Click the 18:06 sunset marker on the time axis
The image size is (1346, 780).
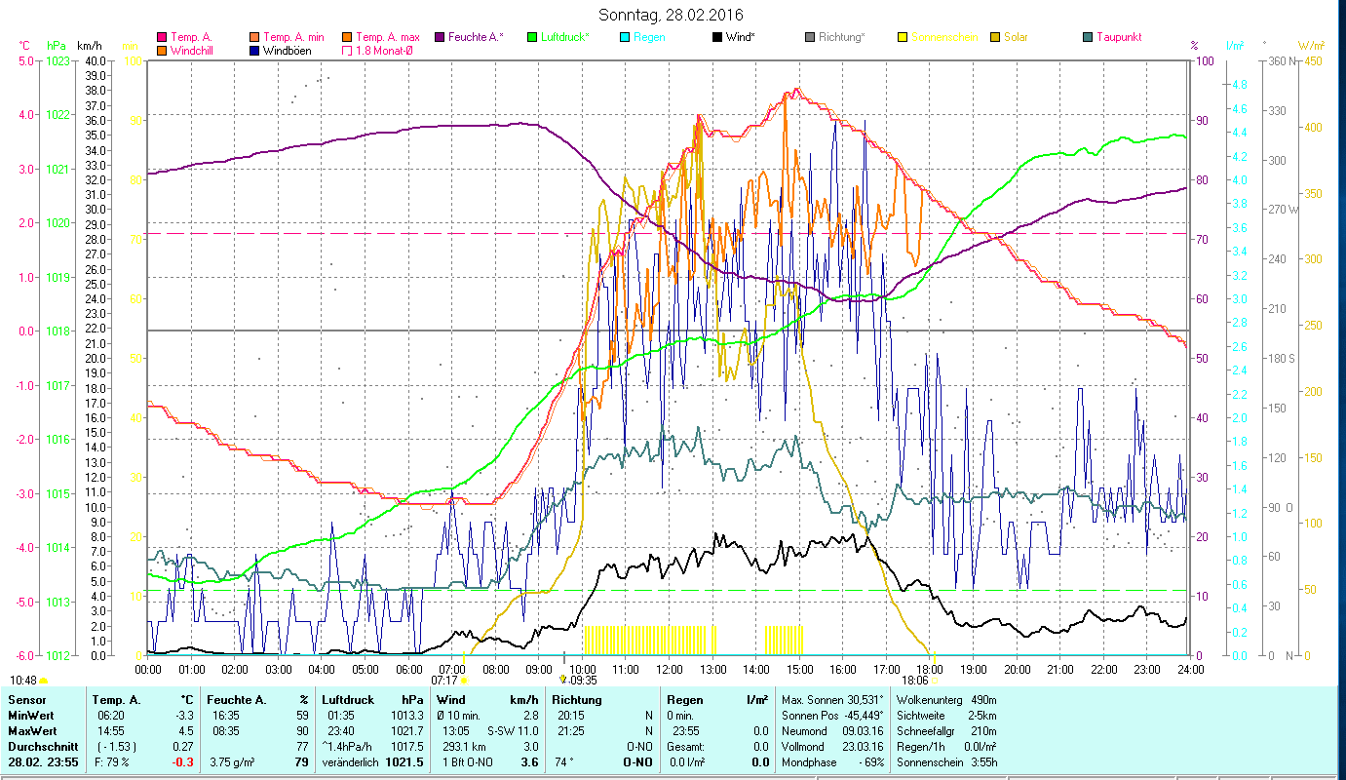click(x=916, y=681)
